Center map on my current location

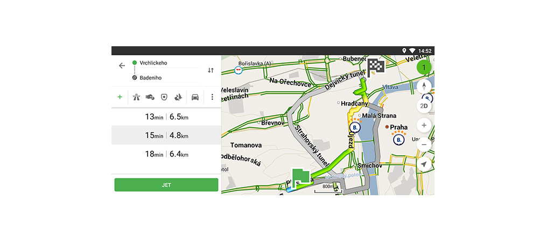(x=424, y=164)
